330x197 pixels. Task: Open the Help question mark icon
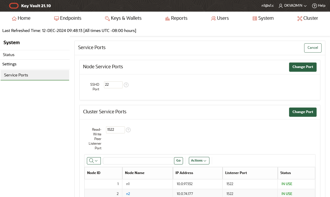pyautogui.click(x=314, y=6)
